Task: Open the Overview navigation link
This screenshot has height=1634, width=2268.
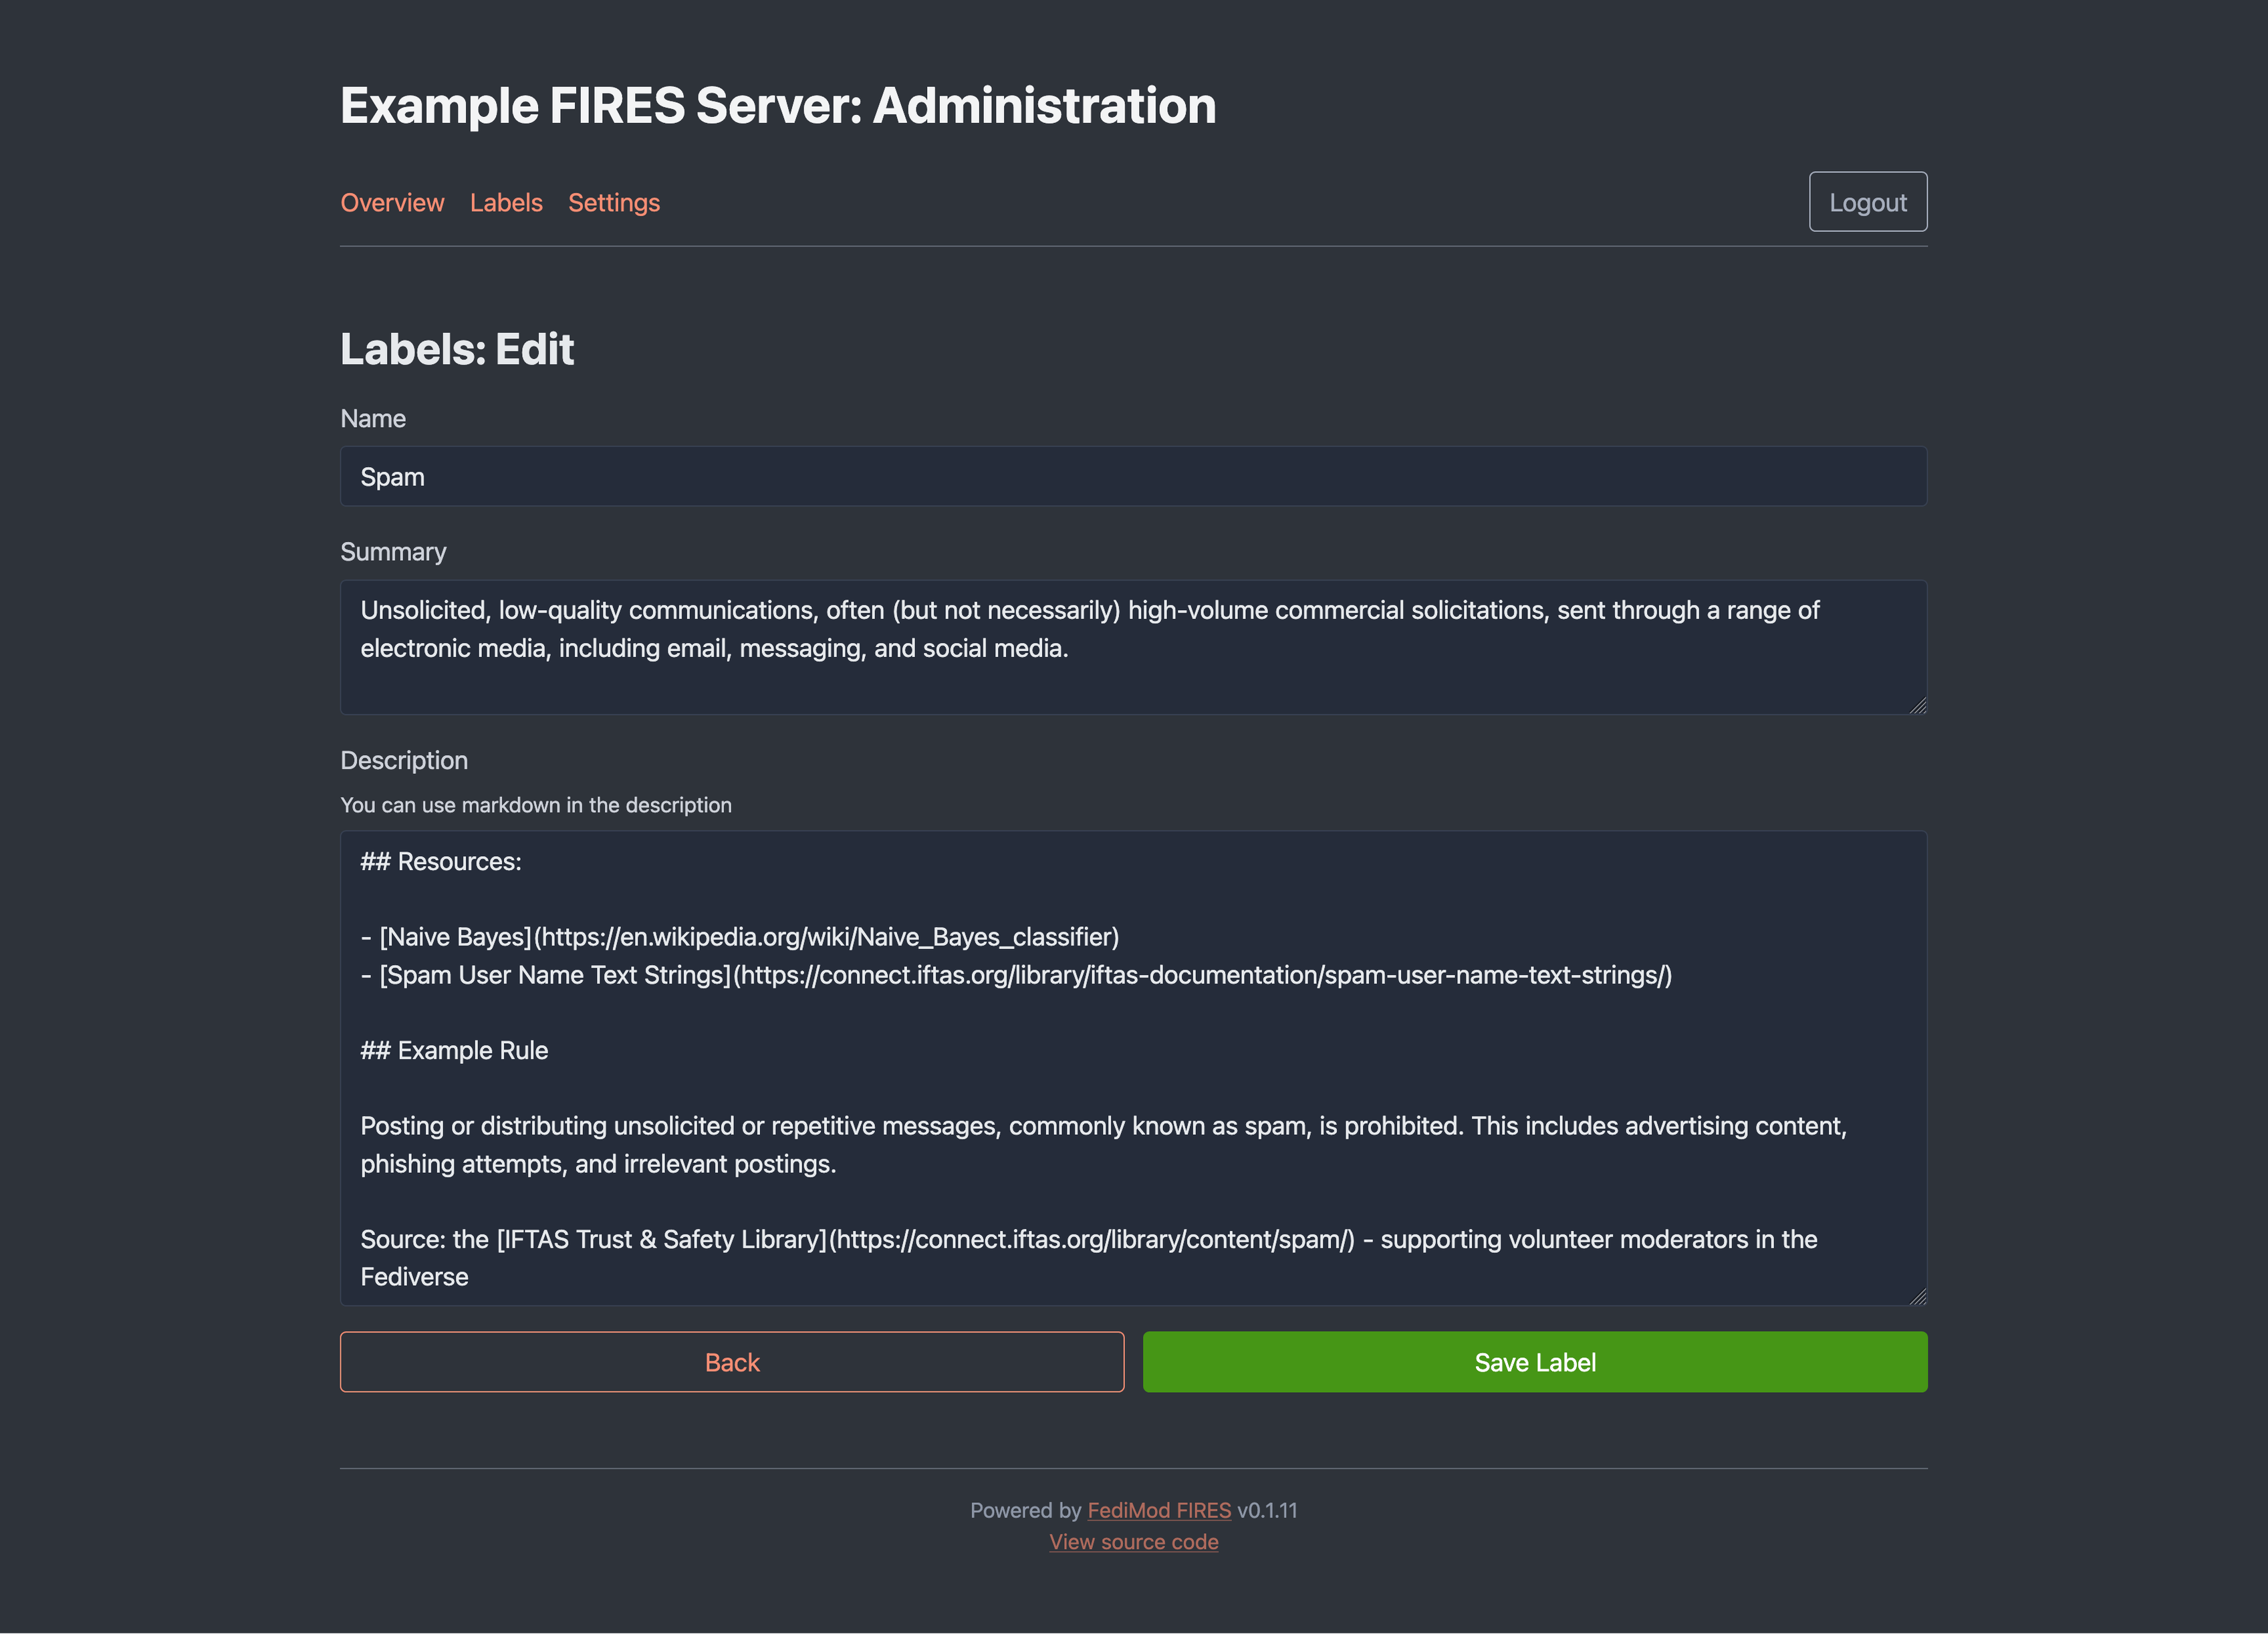Action: pos(392,203)
